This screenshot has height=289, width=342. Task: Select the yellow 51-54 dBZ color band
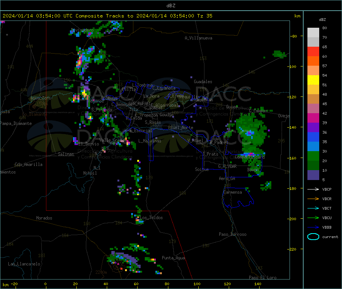(x=313, y=80)
